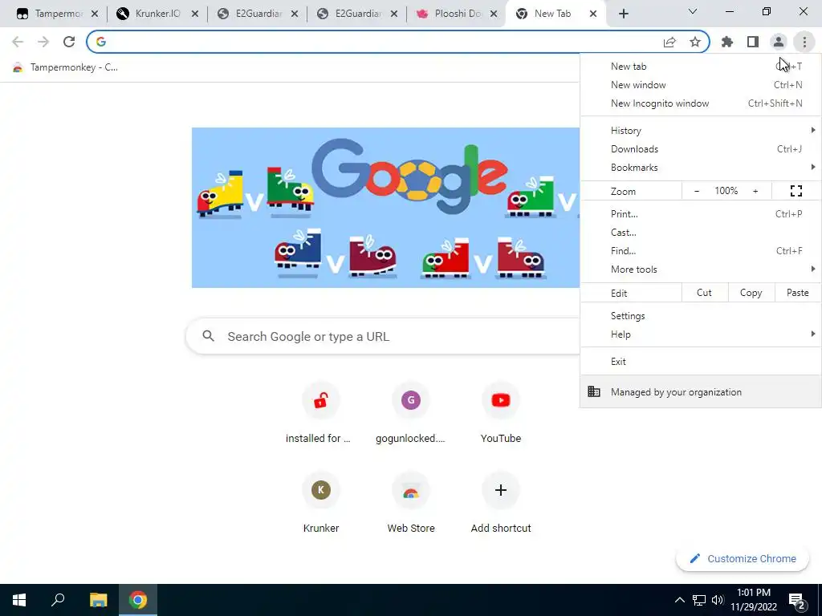Open the Web Store shortcut

pyautogui.click(x=410, y=503)
